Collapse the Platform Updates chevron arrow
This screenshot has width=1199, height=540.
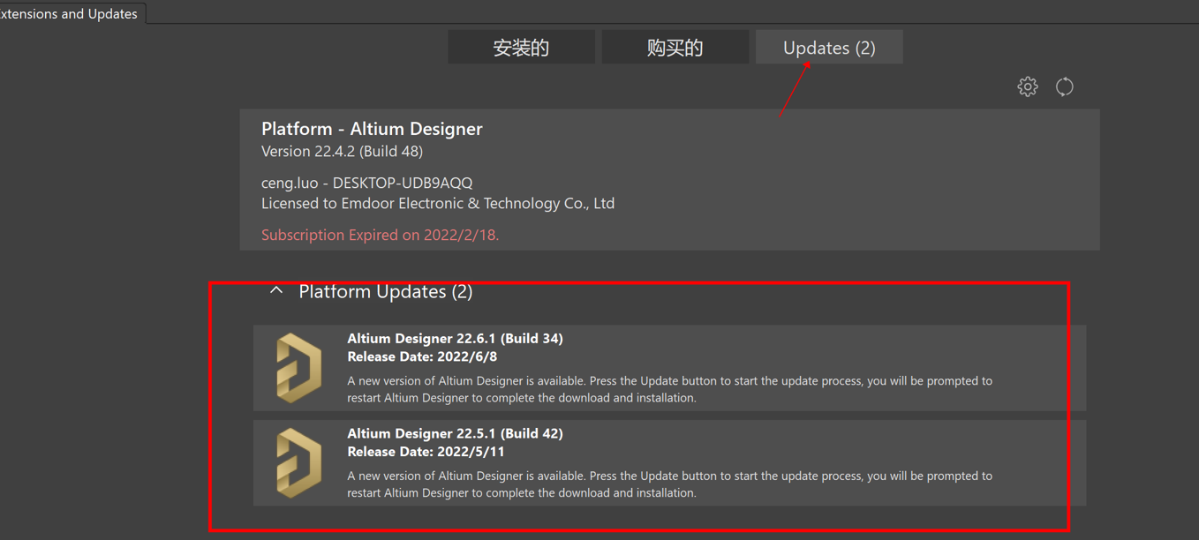coord(276,290)
